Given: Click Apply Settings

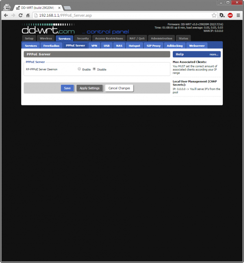Looking at the screenshot, I should [x=89, y=88].
